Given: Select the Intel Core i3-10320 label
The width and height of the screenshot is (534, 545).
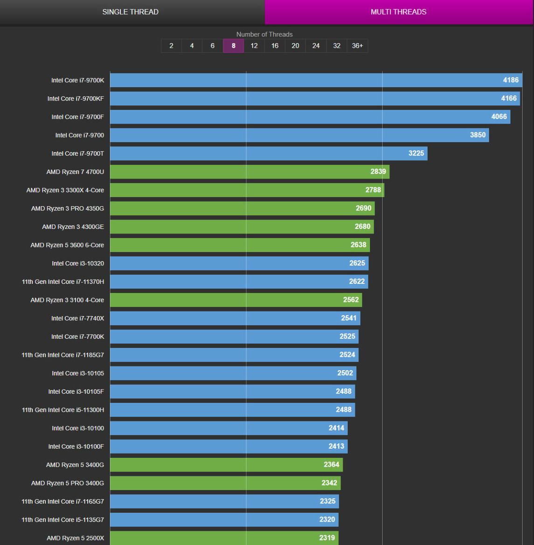Looking at the screenshot, I should click(x=78, y=263).
